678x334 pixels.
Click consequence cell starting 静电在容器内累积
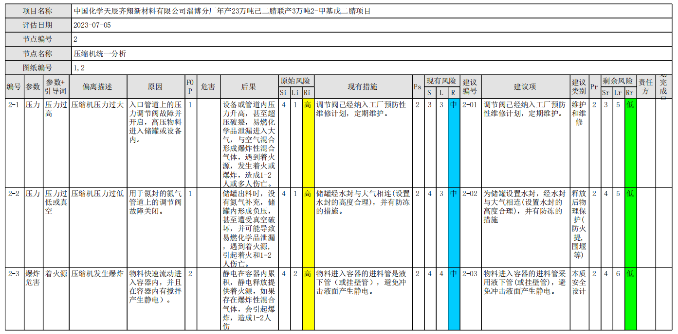click(x=249, y=298)
